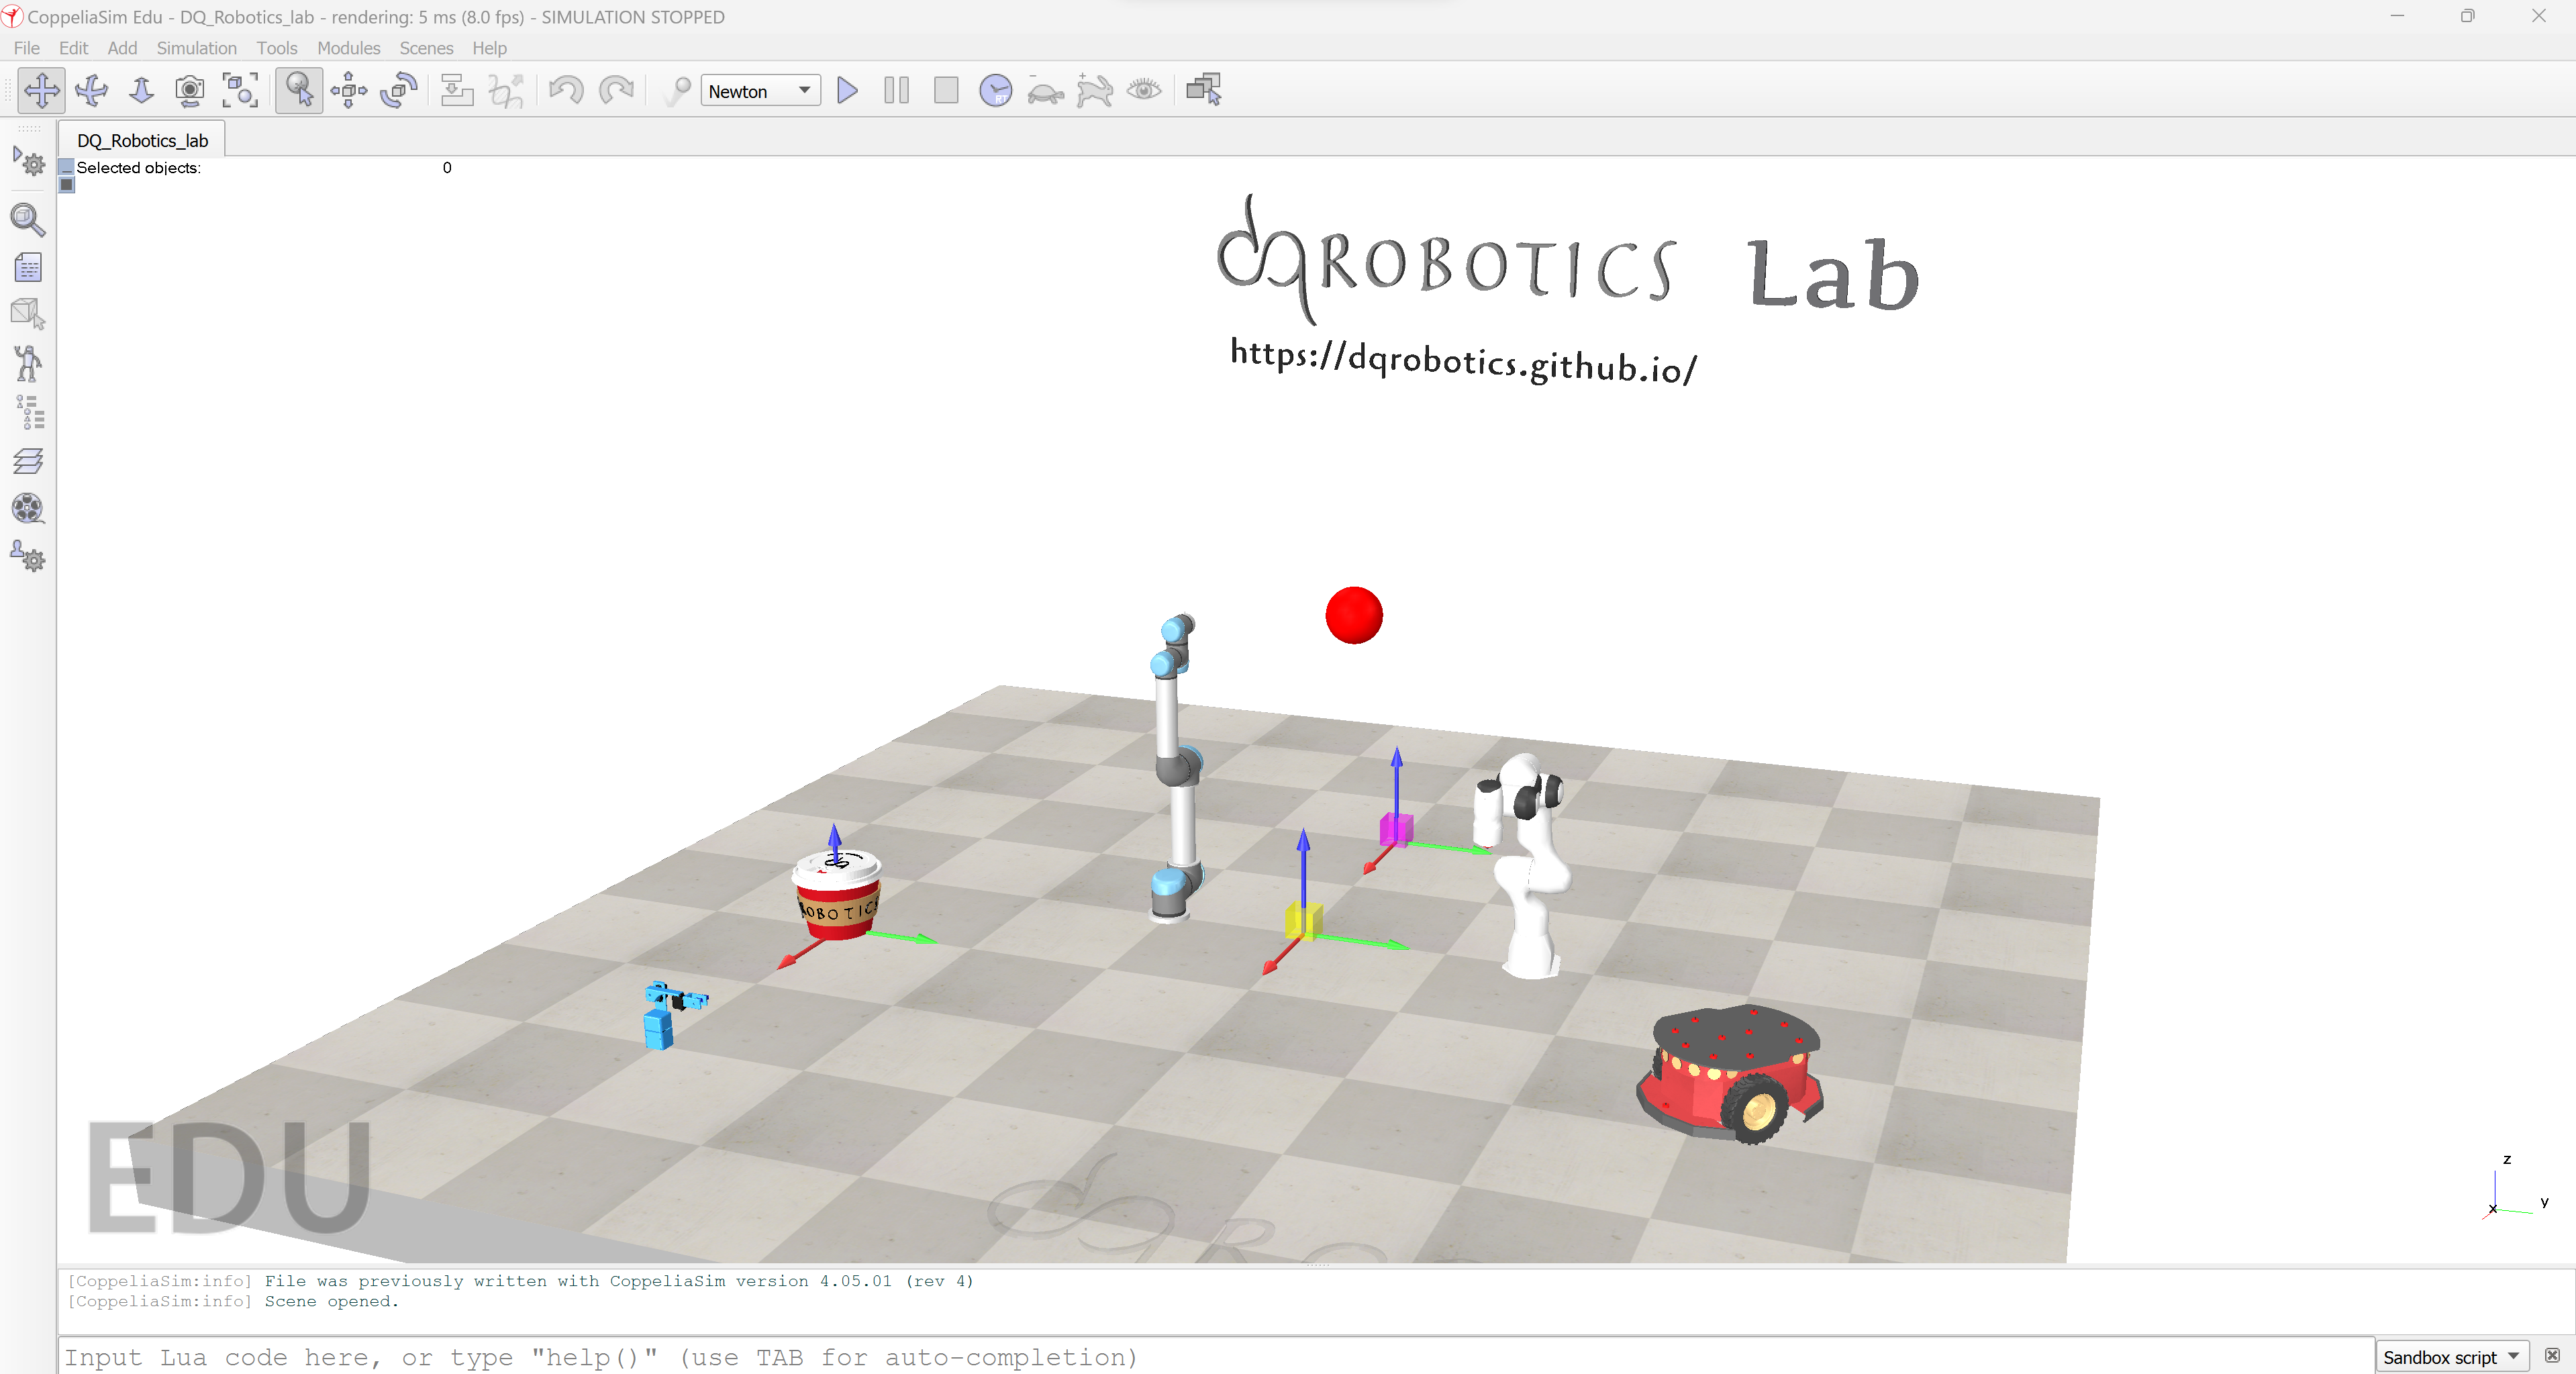Open the scripts list sidebar icon

pos(29,267)
